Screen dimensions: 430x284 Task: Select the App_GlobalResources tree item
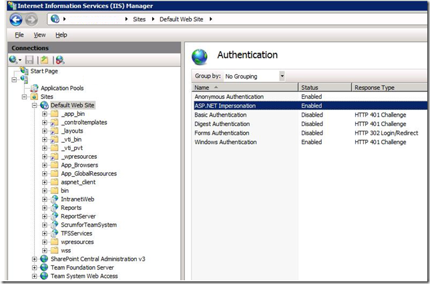click(x=89, y=173)
